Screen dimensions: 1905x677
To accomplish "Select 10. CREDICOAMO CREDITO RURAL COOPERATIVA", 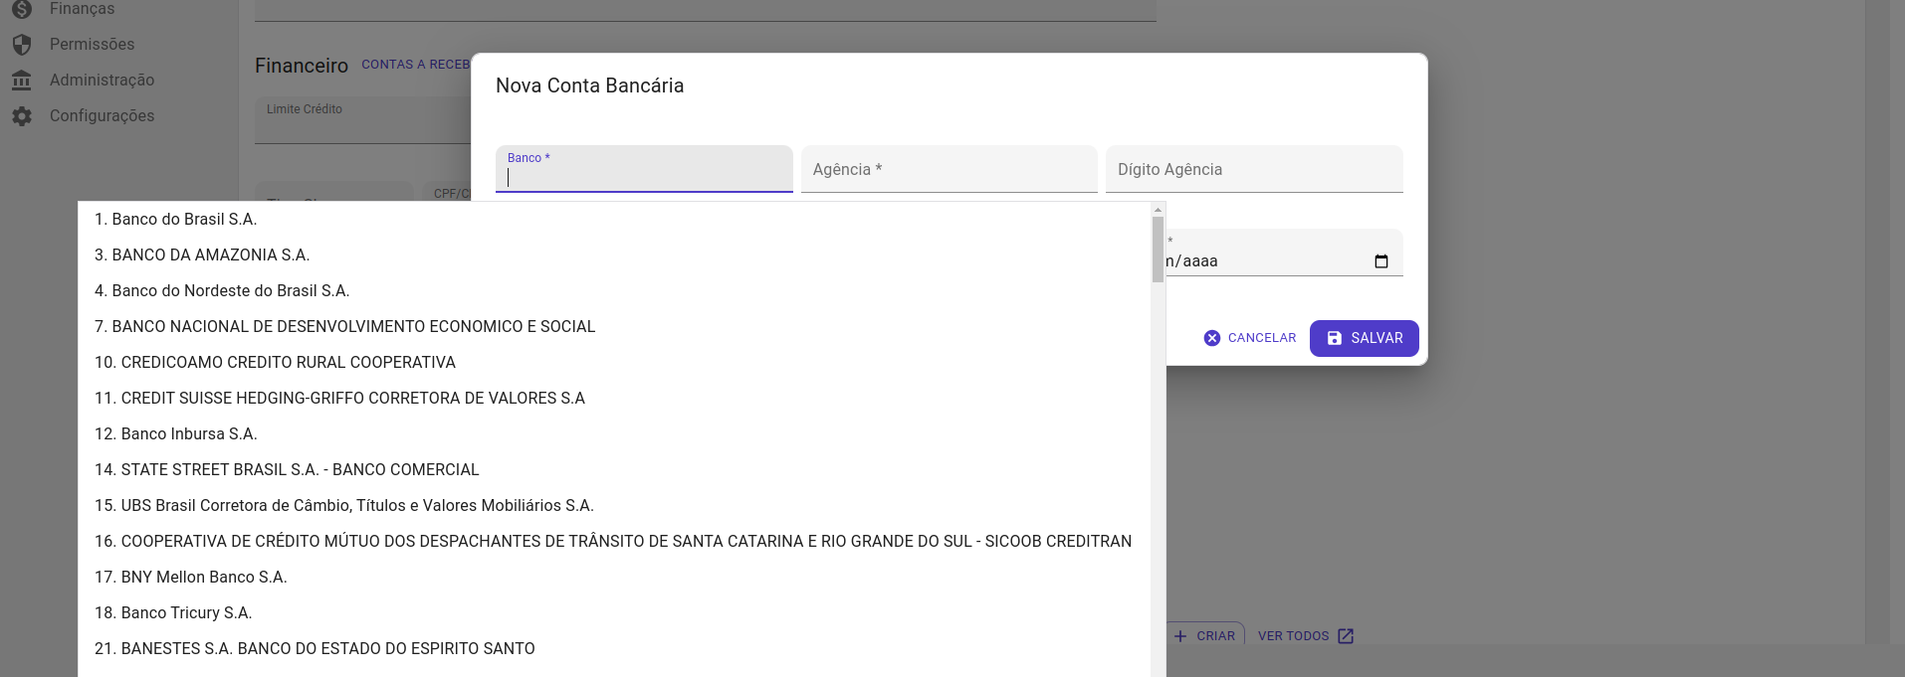I will pyautogui.click(x=614, y=362).
